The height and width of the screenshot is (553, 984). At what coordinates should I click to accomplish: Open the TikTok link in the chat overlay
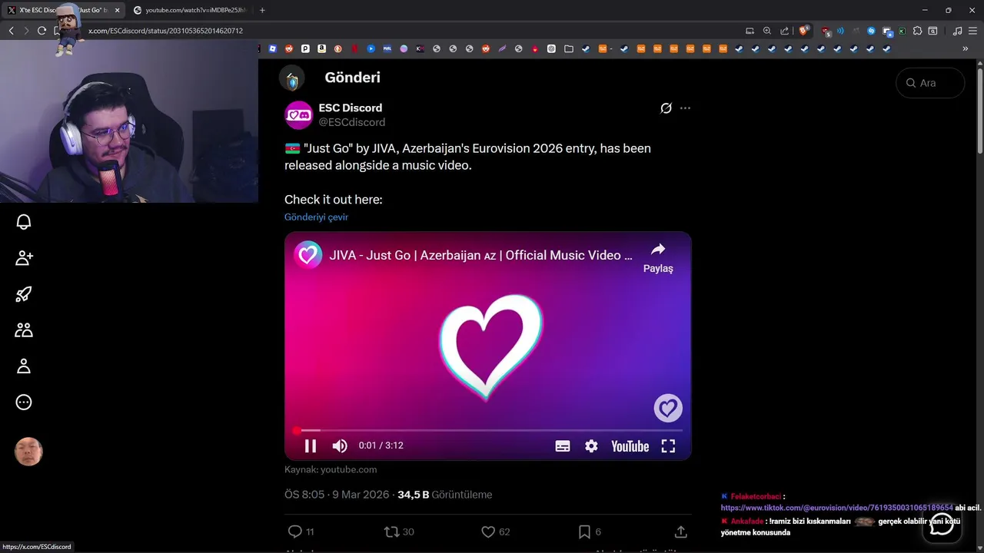pos(836,508)
